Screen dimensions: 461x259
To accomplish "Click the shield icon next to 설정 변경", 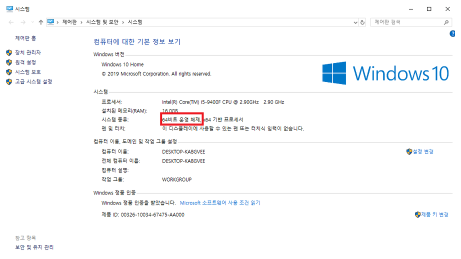I will point(409,151).
